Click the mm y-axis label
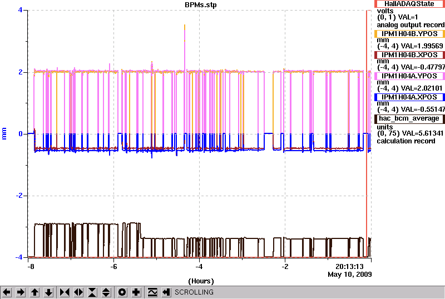The image size is (445, 299). [x=4, y=133]
